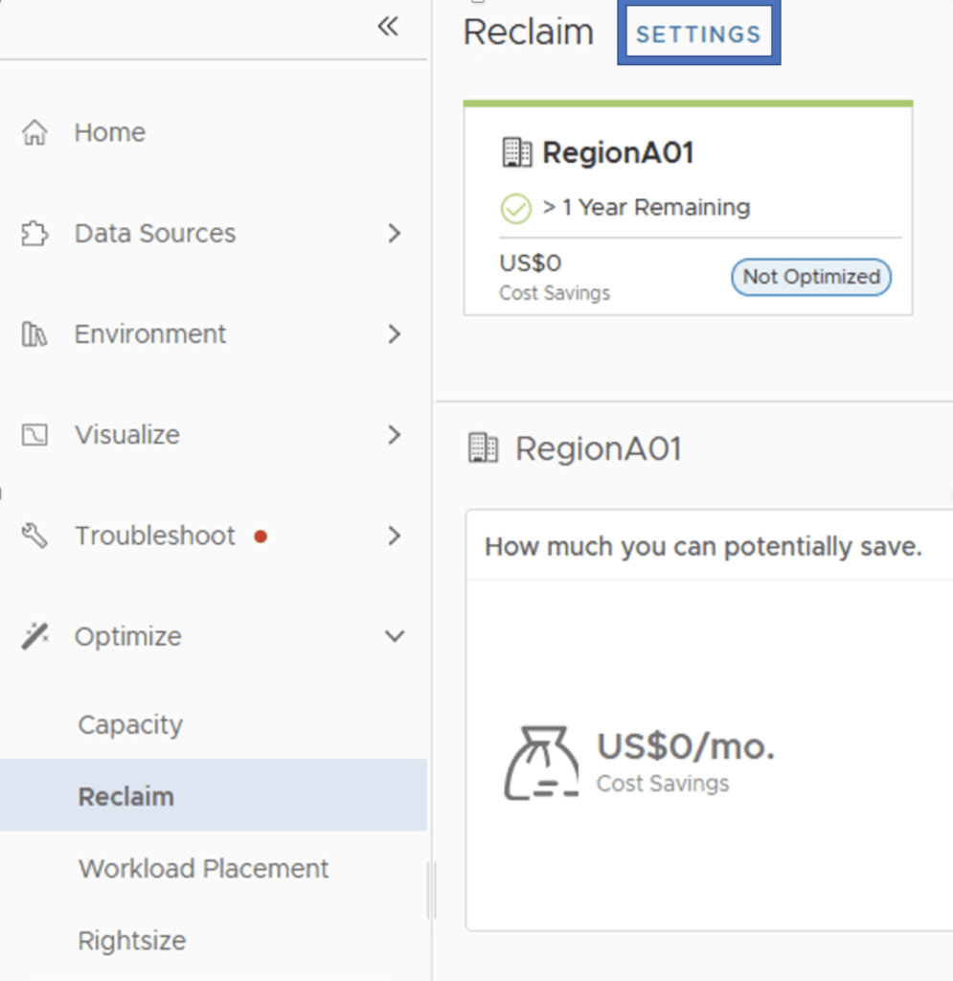Click RegionA01 datacenter icon in card

516,152
